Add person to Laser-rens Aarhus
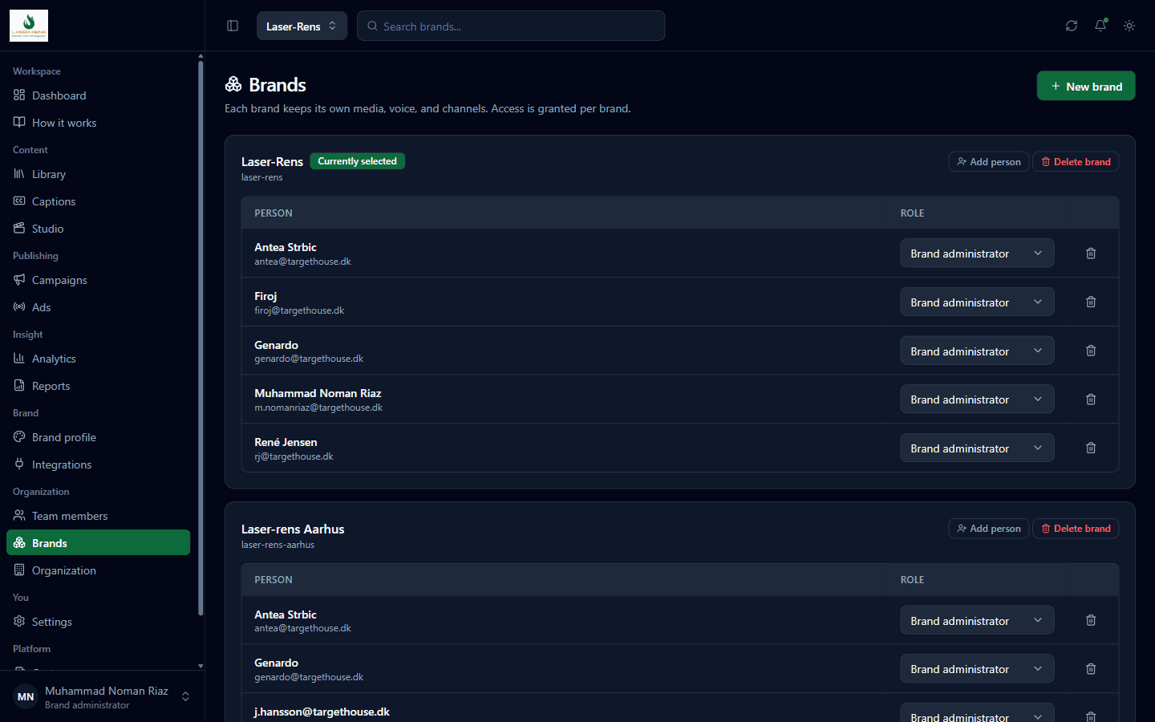Screen dimensions: 1155x722 (988, 529)
